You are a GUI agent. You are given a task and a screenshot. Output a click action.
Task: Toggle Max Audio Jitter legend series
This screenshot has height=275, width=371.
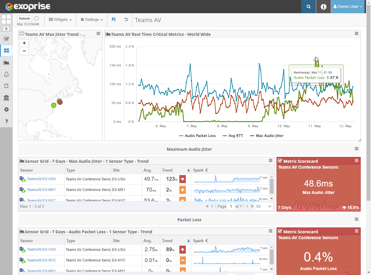point(267,136)
